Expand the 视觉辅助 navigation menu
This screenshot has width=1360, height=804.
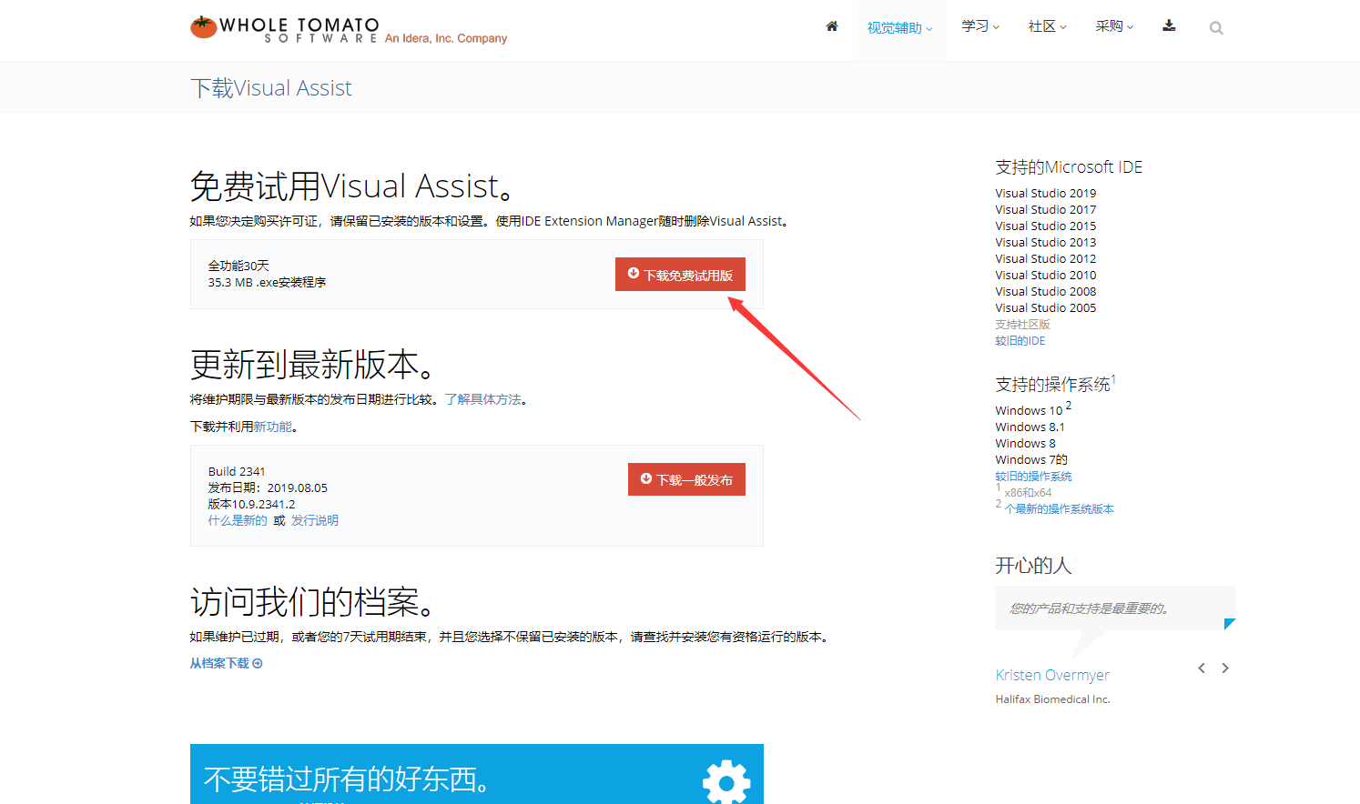[899, 28]
